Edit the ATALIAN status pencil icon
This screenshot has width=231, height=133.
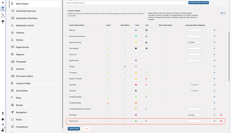(214, 30)
